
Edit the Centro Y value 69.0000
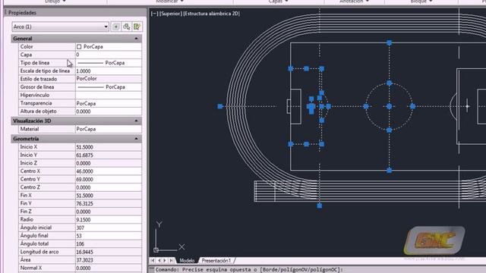click(108, 179)
